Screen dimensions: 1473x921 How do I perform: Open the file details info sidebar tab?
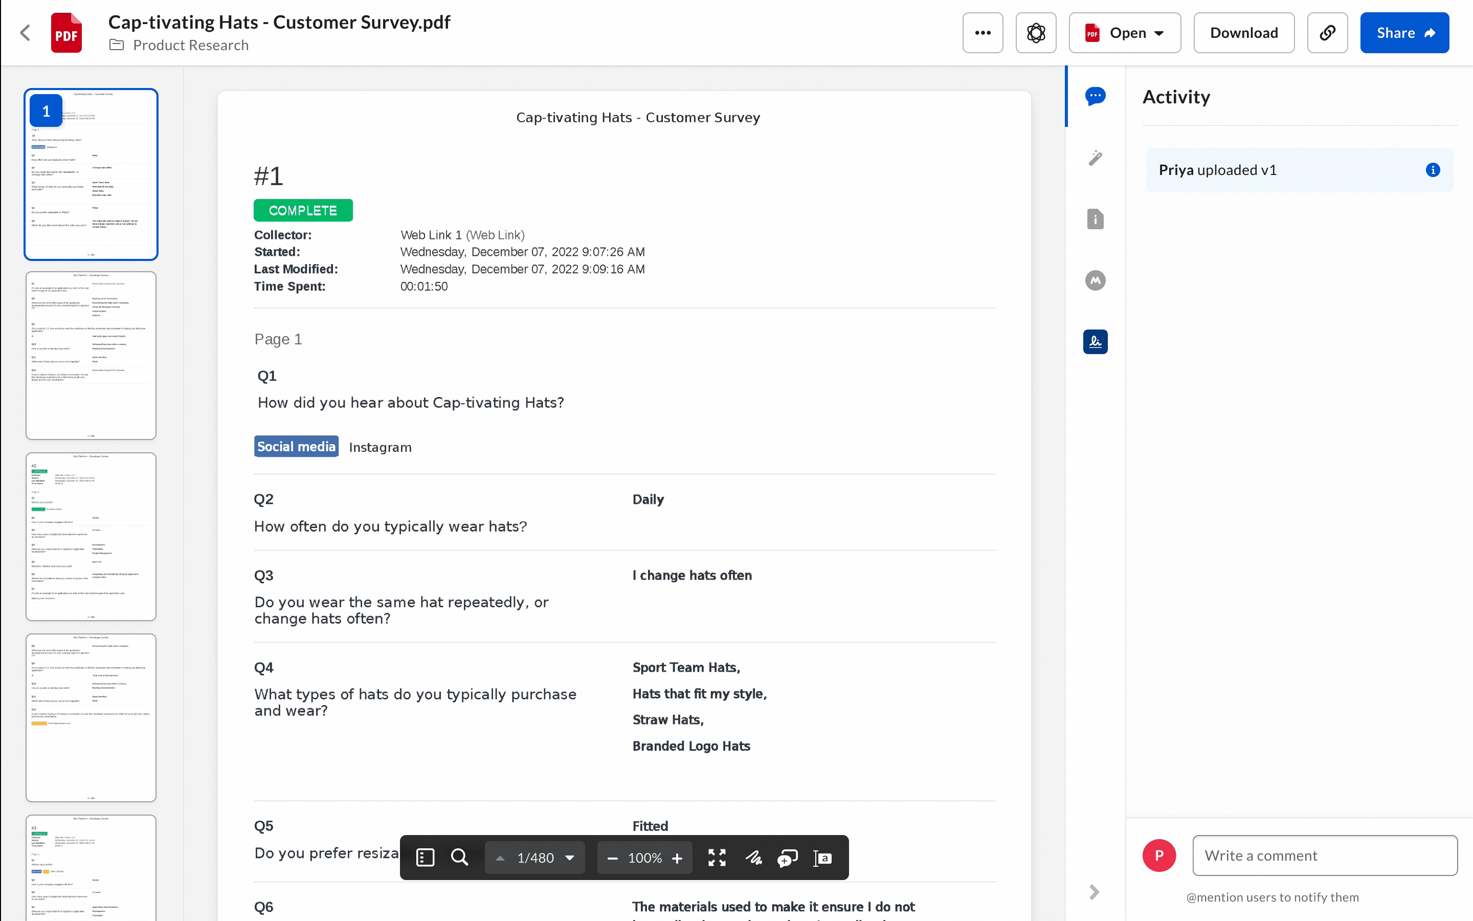click(x=1095, y=220)
